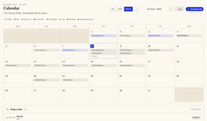Select the Follow-up outcome legend
This screenshot has width=207, height=121.
pyautogui.click(x=26, y=19)
